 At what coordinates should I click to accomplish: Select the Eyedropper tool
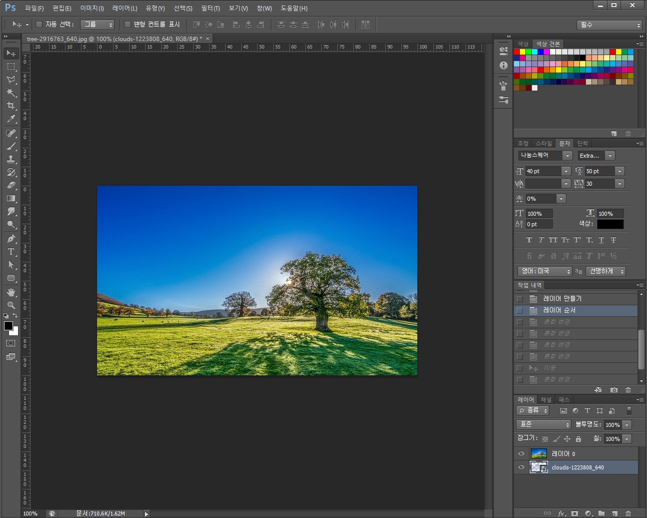coord(11,118)
